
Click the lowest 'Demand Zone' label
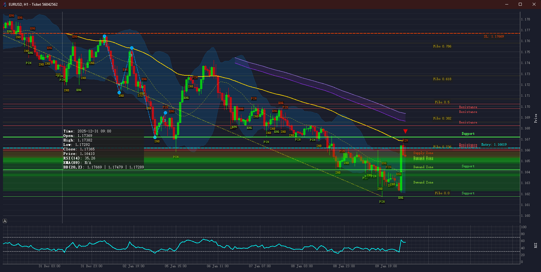coord(423,182)
